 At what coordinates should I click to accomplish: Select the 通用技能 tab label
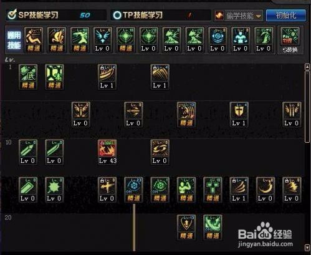14,40
